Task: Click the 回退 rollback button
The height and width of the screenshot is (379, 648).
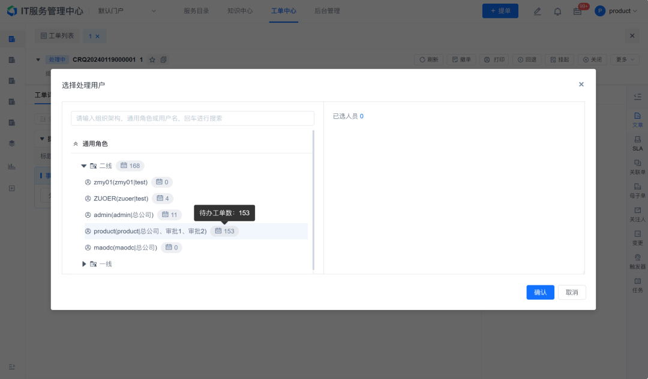Action: [x=527, y=59]
